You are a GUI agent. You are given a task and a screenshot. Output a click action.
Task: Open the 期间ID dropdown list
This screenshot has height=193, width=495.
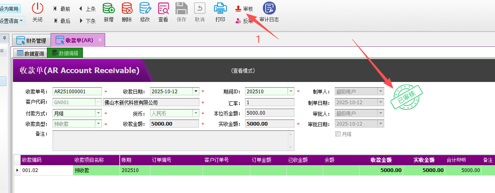(291, 92)
